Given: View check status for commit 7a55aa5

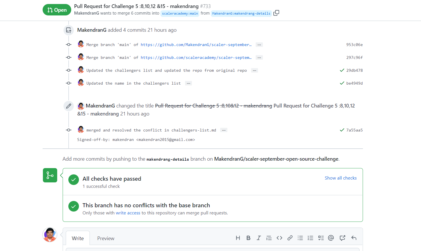Looking at the screenshot, I should (342, 130).
